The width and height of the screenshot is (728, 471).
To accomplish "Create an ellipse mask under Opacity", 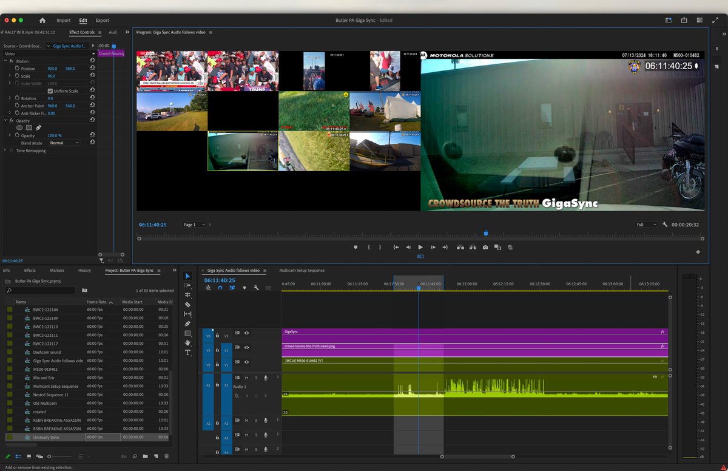I will click(x=19, y=128).
